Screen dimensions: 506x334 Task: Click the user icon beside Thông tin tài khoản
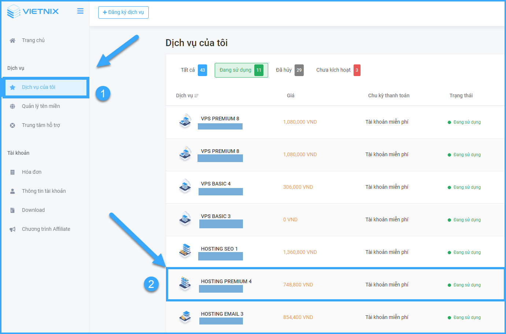tap(12, 191)
